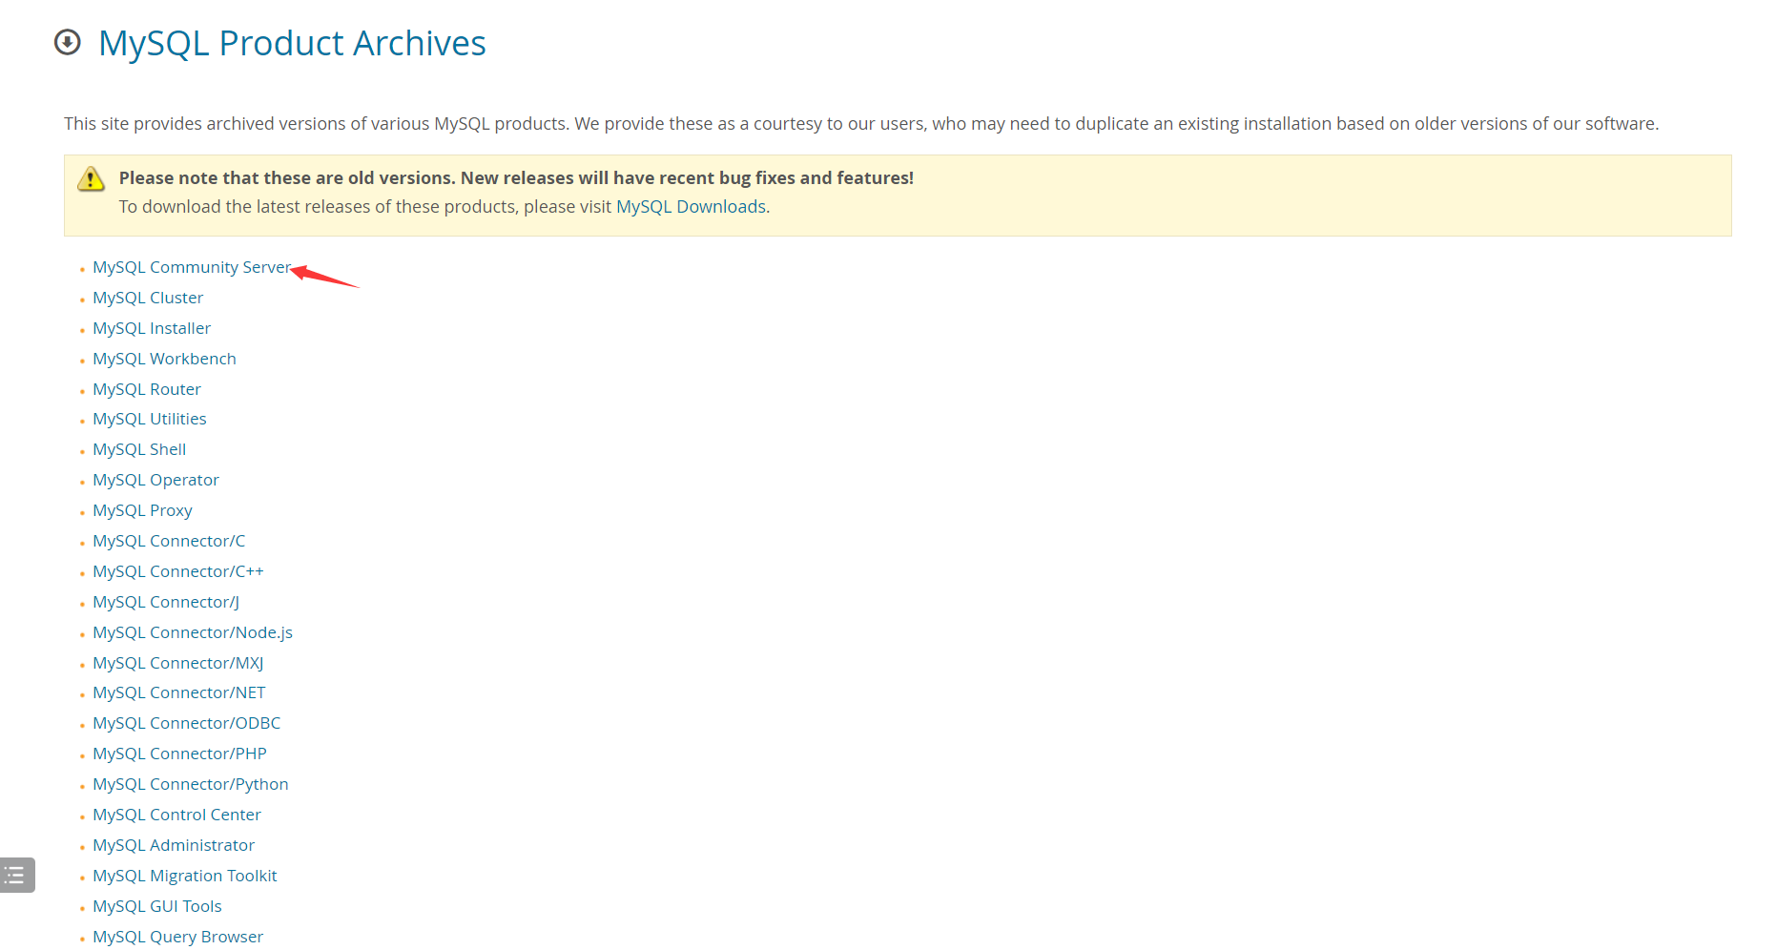Visit MySQL Utilities archive link

tap(150, 419)
